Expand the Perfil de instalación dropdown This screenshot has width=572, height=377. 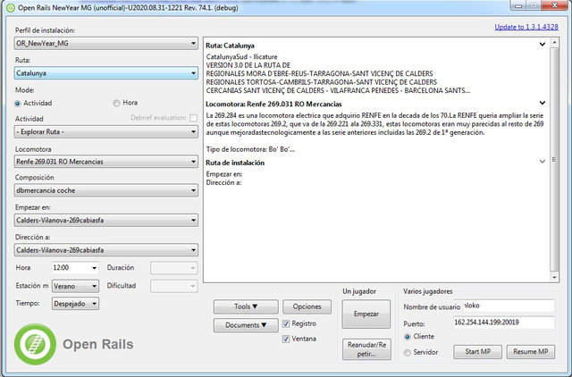pyautogui.click(x=106, y=43)
